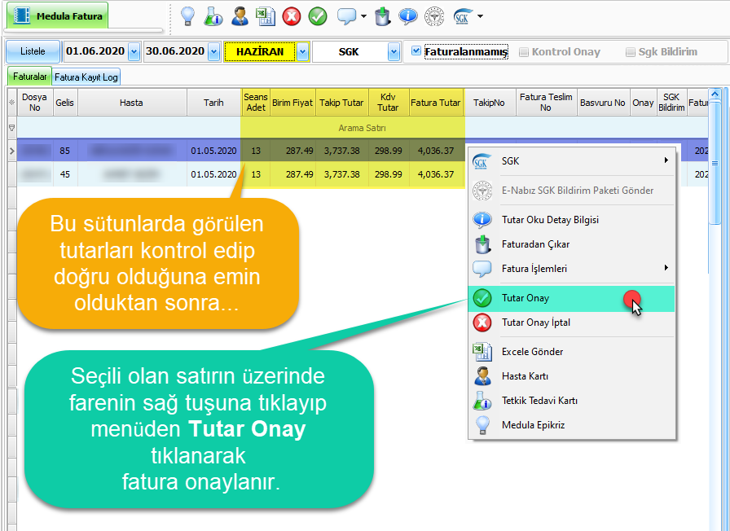This screenshot has width=730, height=531.
Task: Sort by the Hasta column header
Action: tap(131, 103)
